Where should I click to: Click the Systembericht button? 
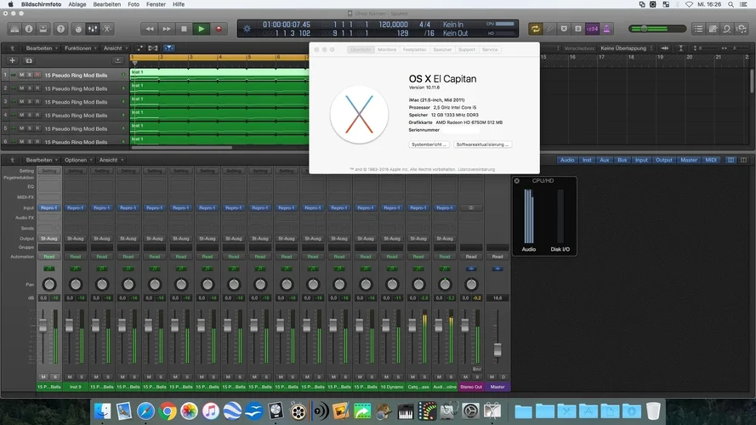[429, 144]
